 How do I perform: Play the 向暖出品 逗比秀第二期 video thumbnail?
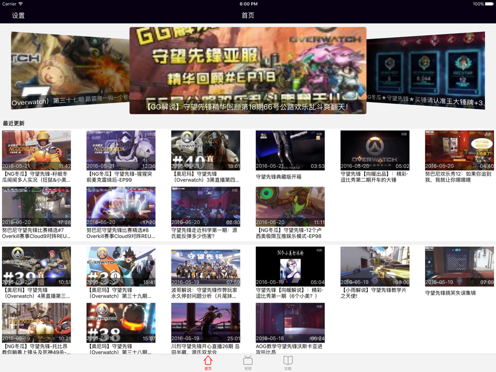[375, 150]
